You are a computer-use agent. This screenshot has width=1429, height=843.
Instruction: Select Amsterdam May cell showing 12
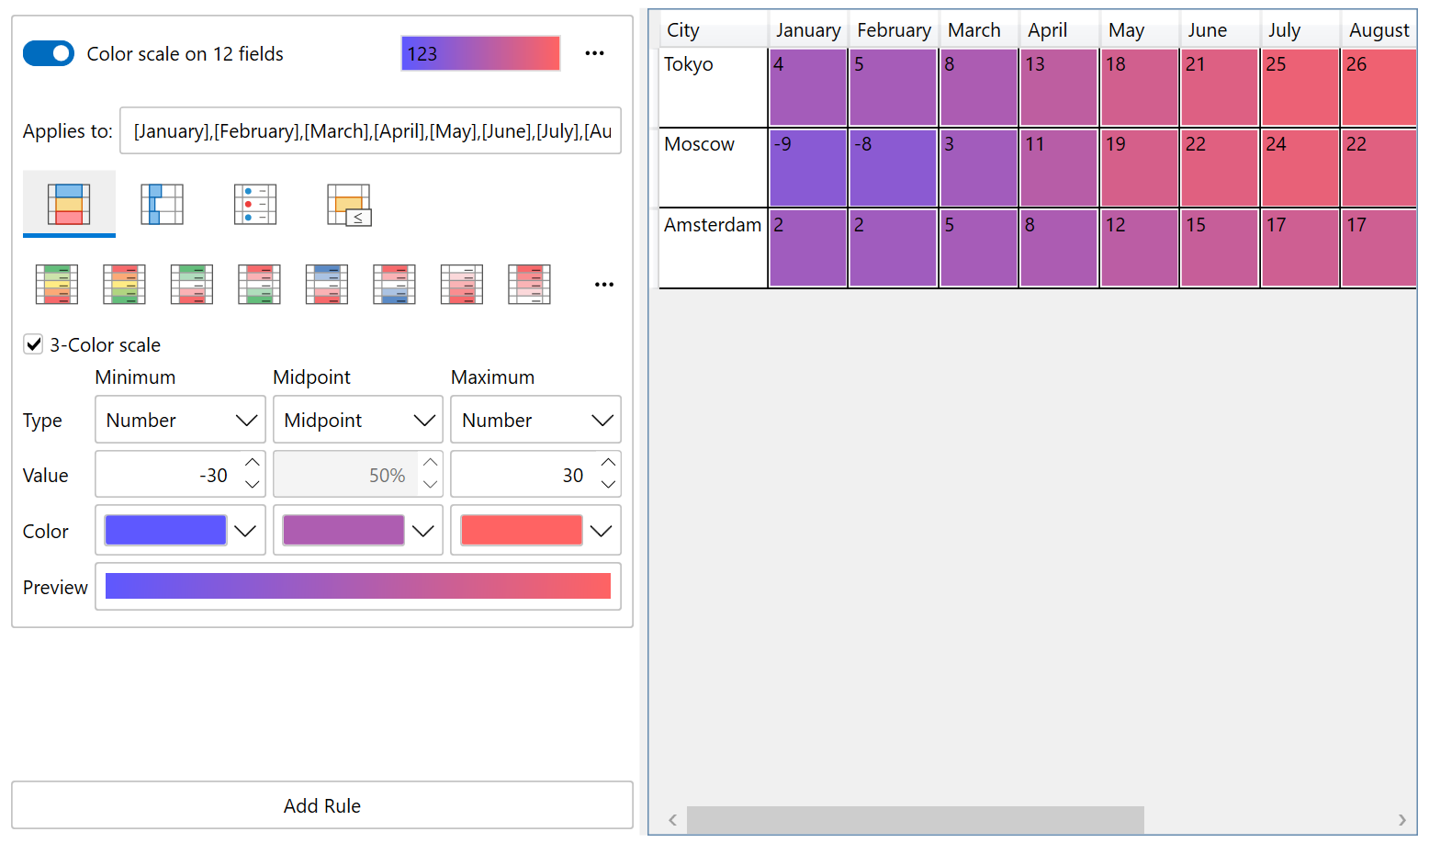click(1140, 248)
